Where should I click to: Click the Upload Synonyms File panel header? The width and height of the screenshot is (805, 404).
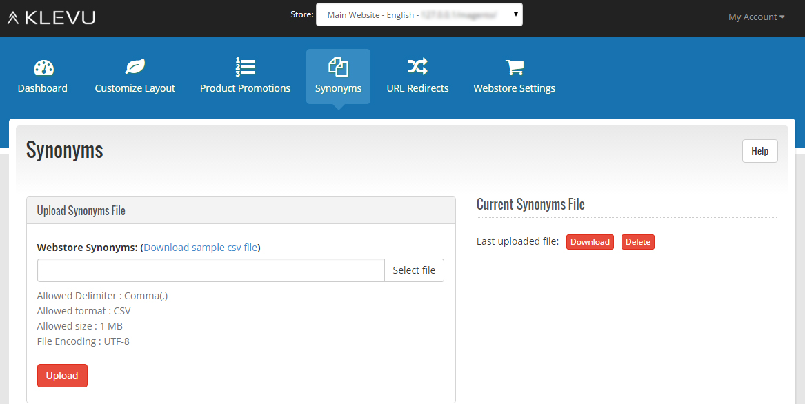241,210
